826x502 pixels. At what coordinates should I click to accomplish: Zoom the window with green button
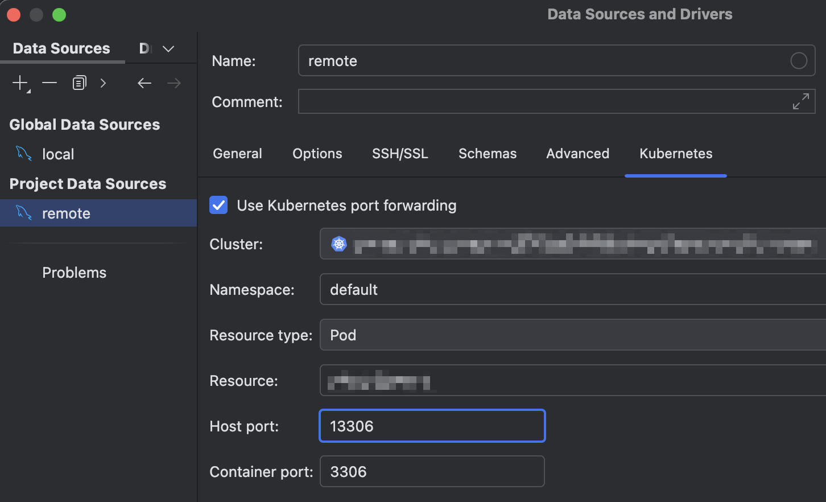tap(59, 15)
